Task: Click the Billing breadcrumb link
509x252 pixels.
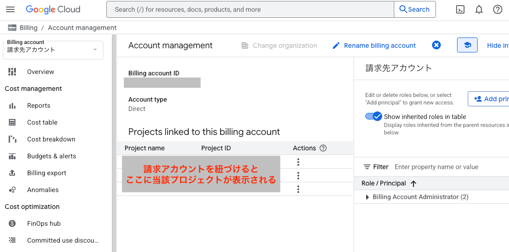Action: coord(29,28)
